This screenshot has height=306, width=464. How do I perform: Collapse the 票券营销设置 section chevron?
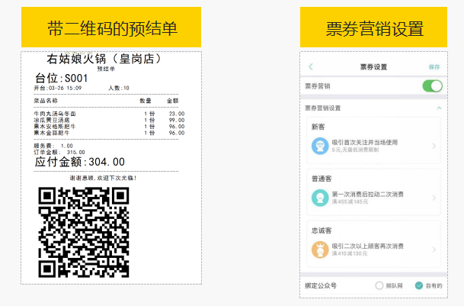[438, 108]
